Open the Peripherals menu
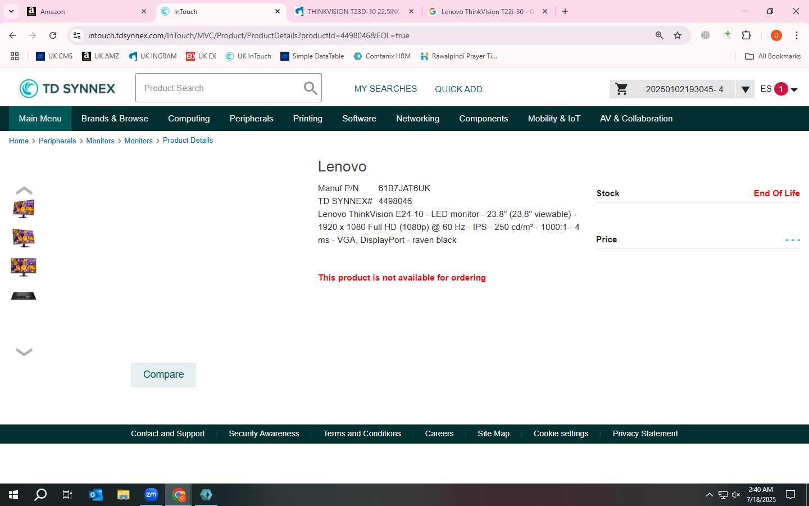 [x=251, y=119]
